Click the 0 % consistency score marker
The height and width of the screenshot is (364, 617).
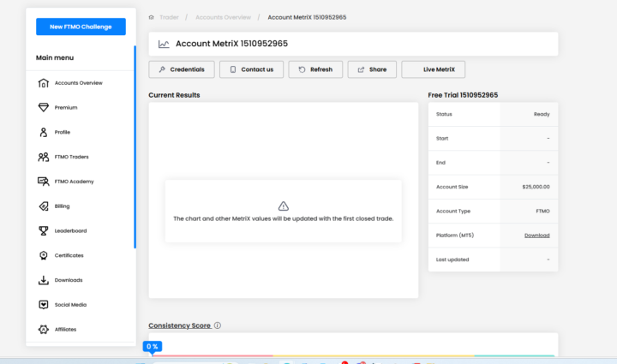[x=153, y=347]
